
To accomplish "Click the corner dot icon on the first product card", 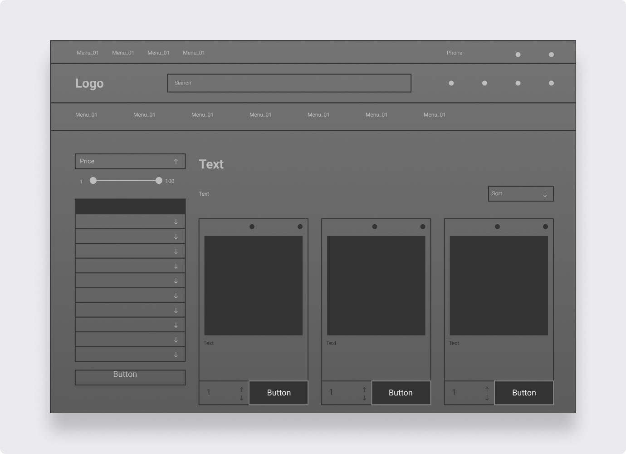I will (300, 227).
